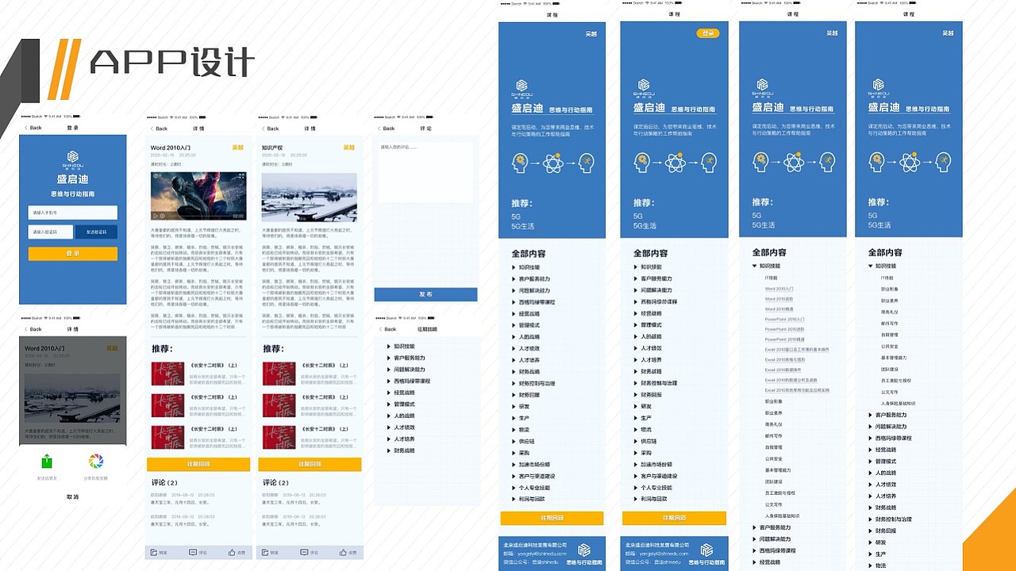This screenshot has height=571, width=1016.
Task: Open PowerPoint 2010精通 link
Action: click(785, 339)
